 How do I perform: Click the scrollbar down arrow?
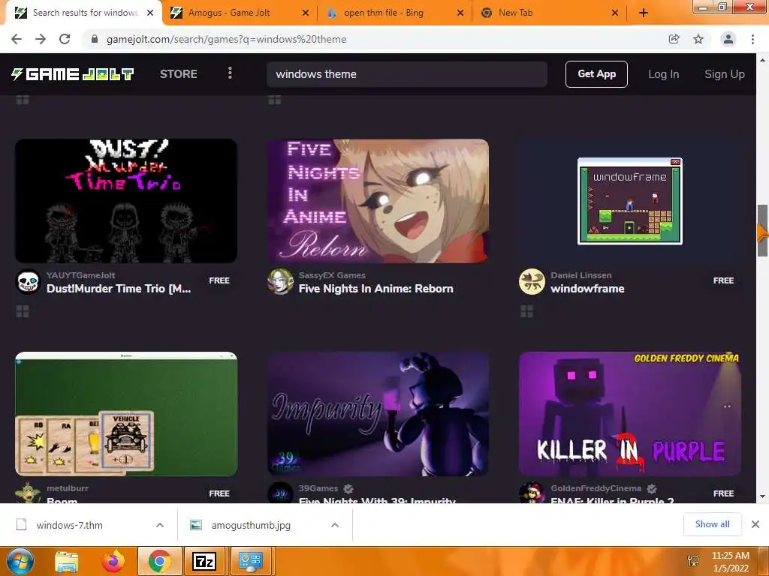coord(762,496)
